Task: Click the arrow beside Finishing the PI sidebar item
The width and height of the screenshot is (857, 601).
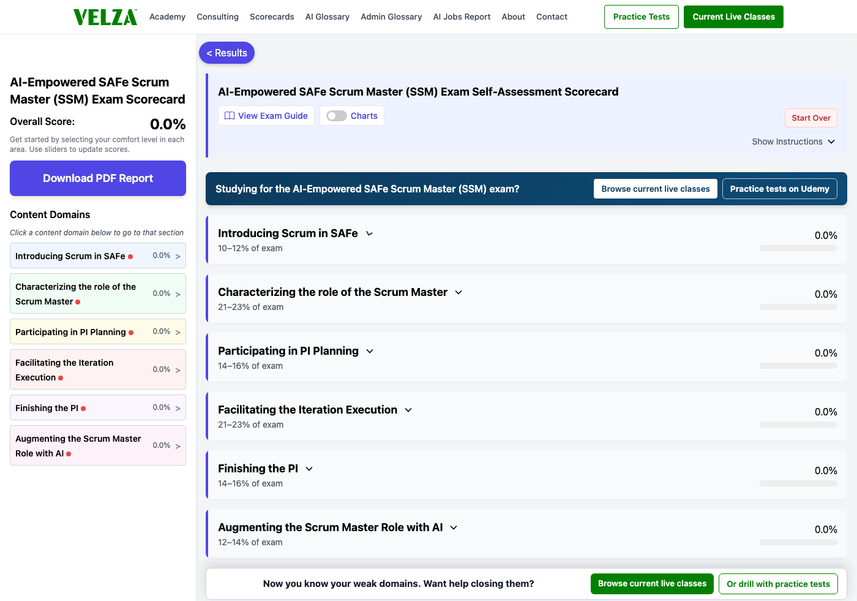Action: [178, 409]
